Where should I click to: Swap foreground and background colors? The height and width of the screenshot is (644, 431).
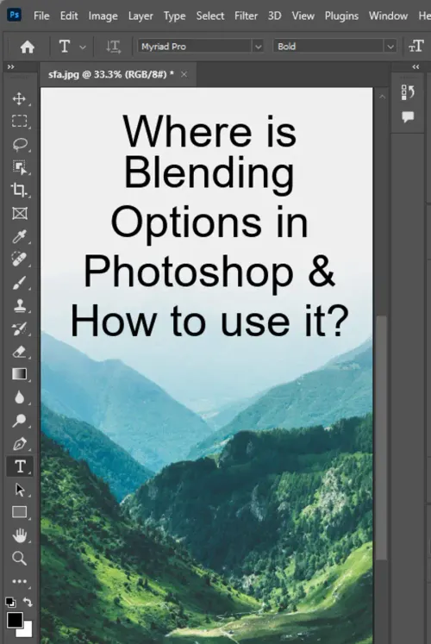point(28,602)
